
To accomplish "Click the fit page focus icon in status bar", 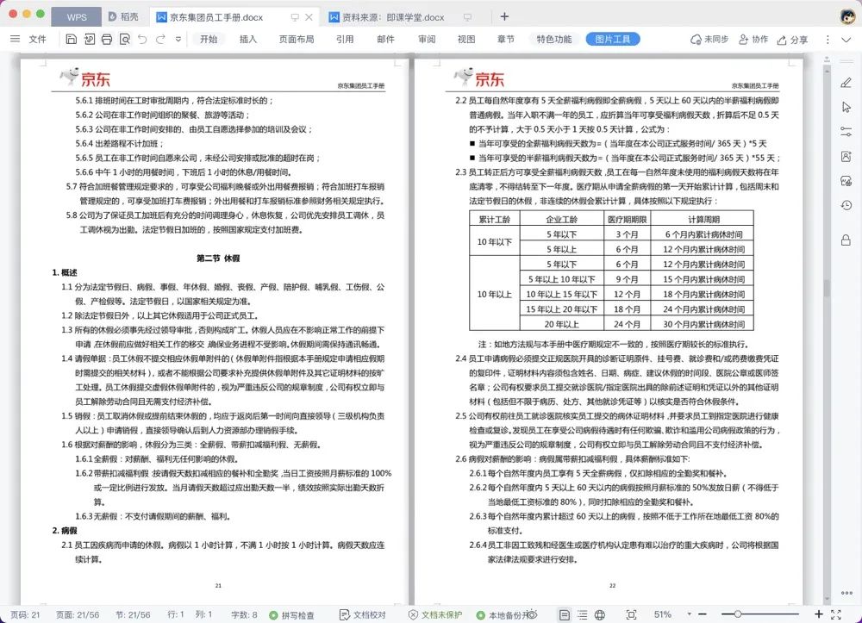I will (631, 614).
